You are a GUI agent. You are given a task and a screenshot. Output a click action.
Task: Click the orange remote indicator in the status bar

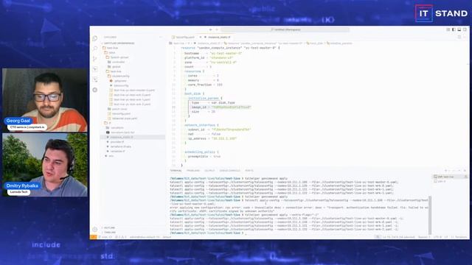coord(94,237)
